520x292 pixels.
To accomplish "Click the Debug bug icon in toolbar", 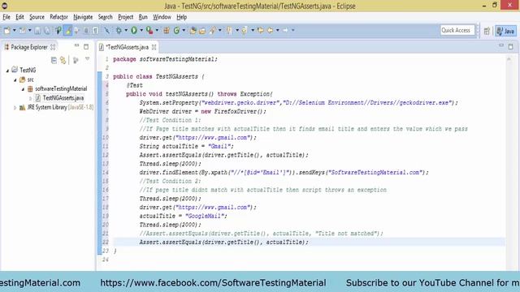I will coord(119,31).
